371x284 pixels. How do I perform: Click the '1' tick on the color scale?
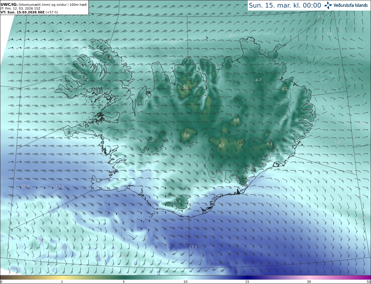(x=62, y=282)
